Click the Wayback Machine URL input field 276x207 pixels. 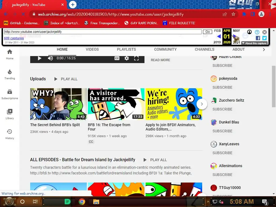pyautogui.click(x=103, y=32)
